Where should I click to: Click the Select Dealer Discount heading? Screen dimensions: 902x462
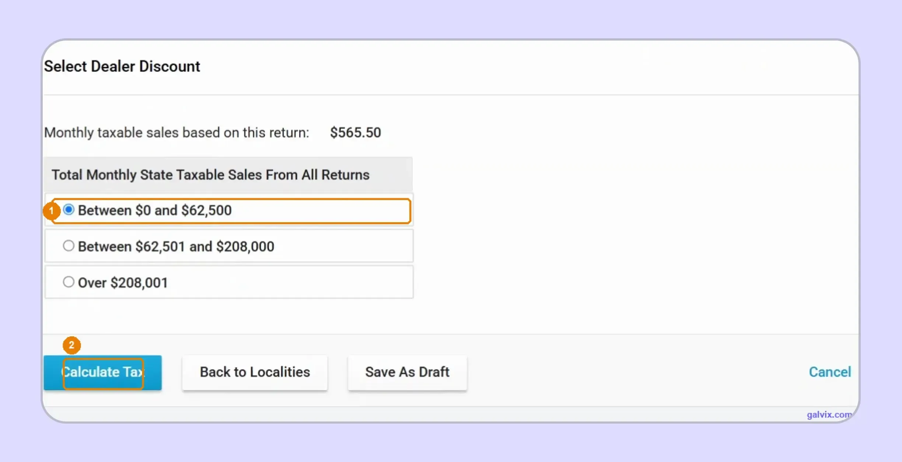[x=122, y=67]
